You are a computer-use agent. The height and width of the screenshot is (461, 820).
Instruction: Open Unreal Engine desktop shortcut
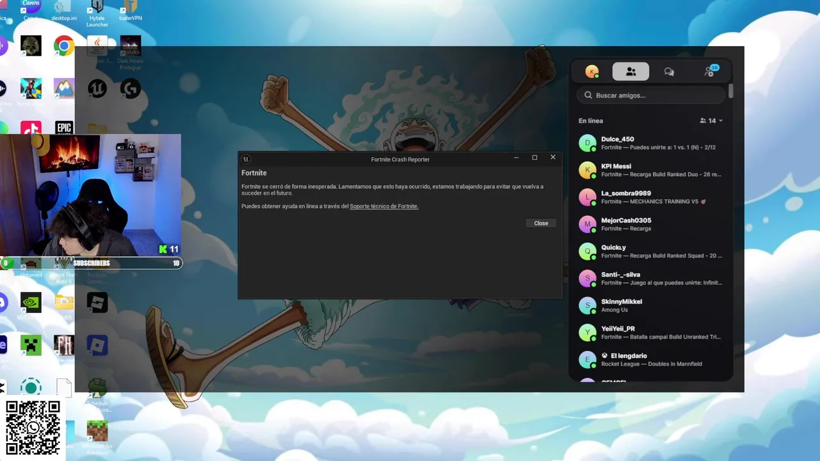click(97, 88)
